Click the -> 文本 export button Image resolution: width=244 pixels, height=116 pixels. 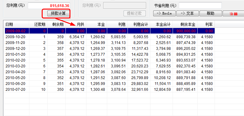point(188,13)
